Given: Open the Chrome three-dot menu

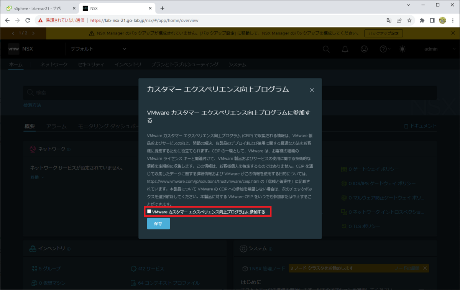Looking at the screenshot, I should [452, 20].
